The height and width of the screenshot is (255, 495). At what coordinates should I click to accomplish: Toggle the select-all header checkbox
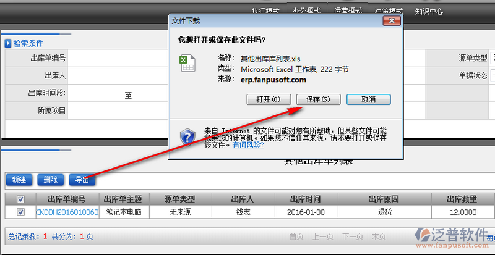click(20, 199)
